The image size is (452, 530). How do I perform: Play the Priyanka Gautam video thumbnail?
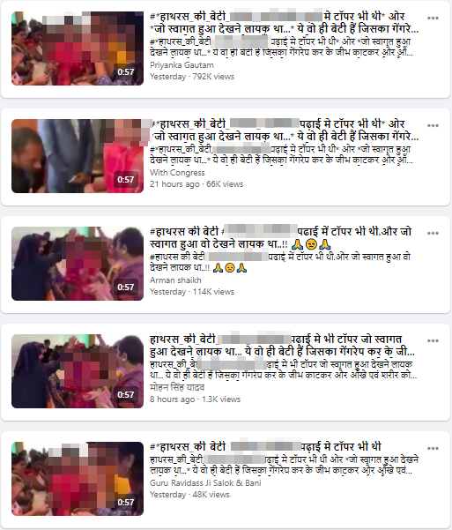point(78,49)
